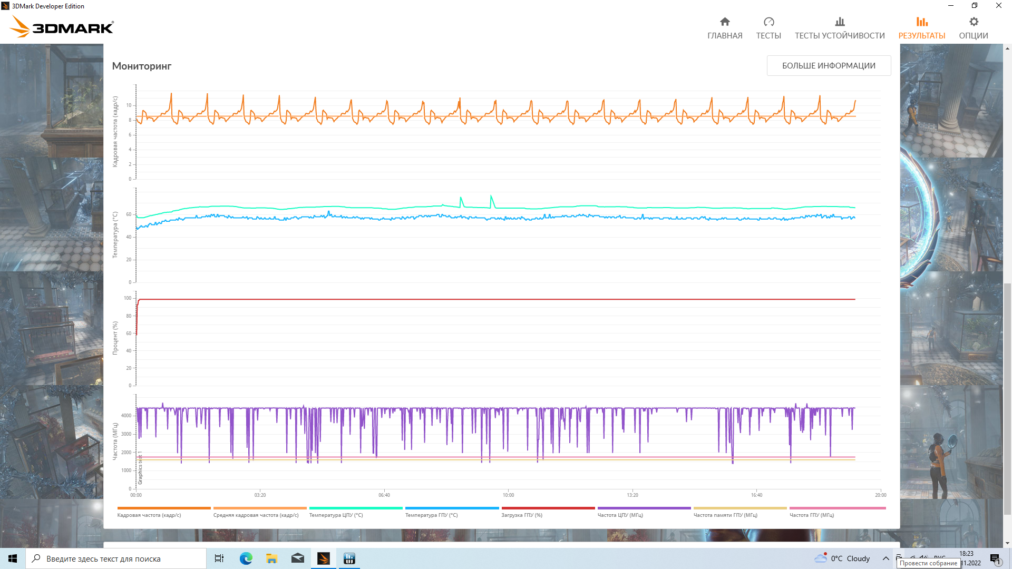The height and width of the screenshot is (569, 1012).
Task: Click the Task View taskbar icon
Action: click(219, 558)
